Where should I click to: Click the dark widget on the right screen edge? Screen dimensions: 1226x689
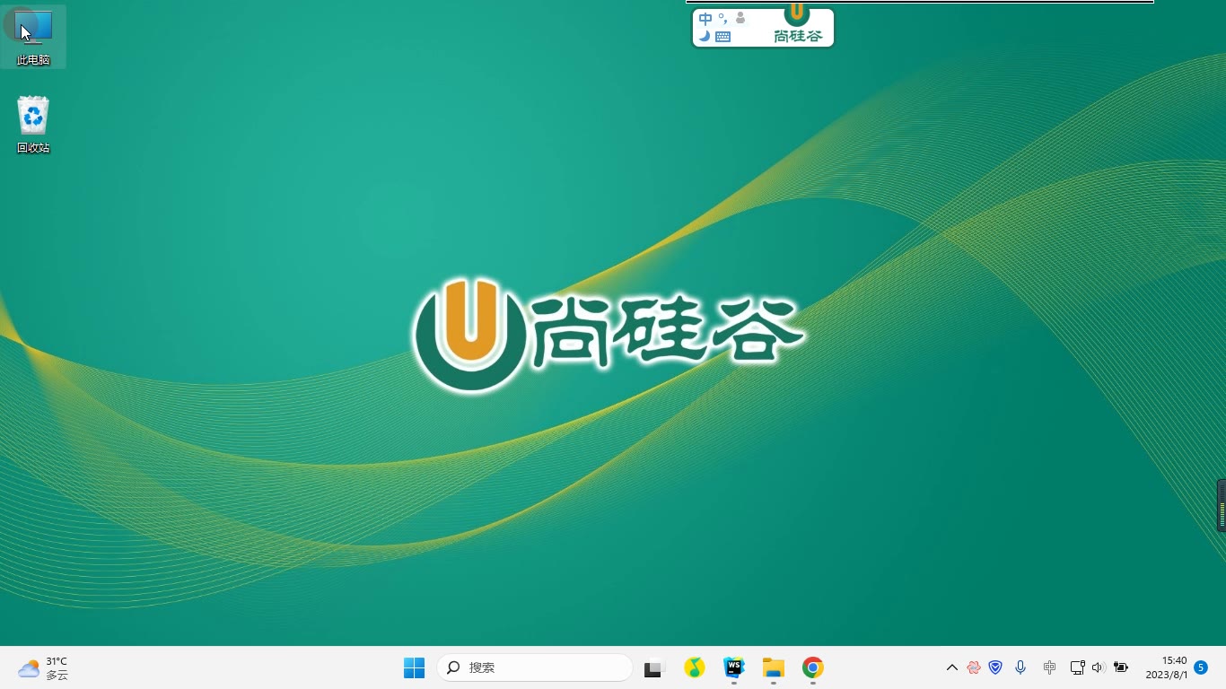tap(1222, 505)
